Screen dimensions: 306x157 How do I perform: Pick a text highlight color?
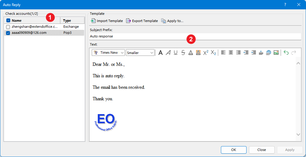(x=198, y=53)
